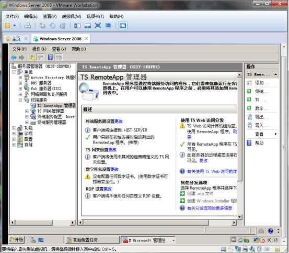Click the show sidebar view icon
This screenshot has height=253, width=289.
(x=77, y=26)
